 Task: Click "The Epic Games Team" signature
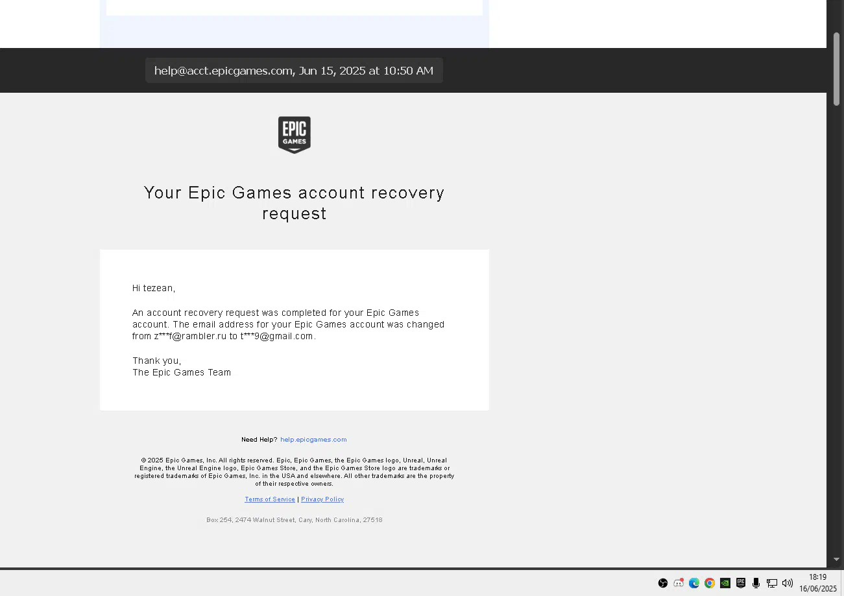(182, 372)
